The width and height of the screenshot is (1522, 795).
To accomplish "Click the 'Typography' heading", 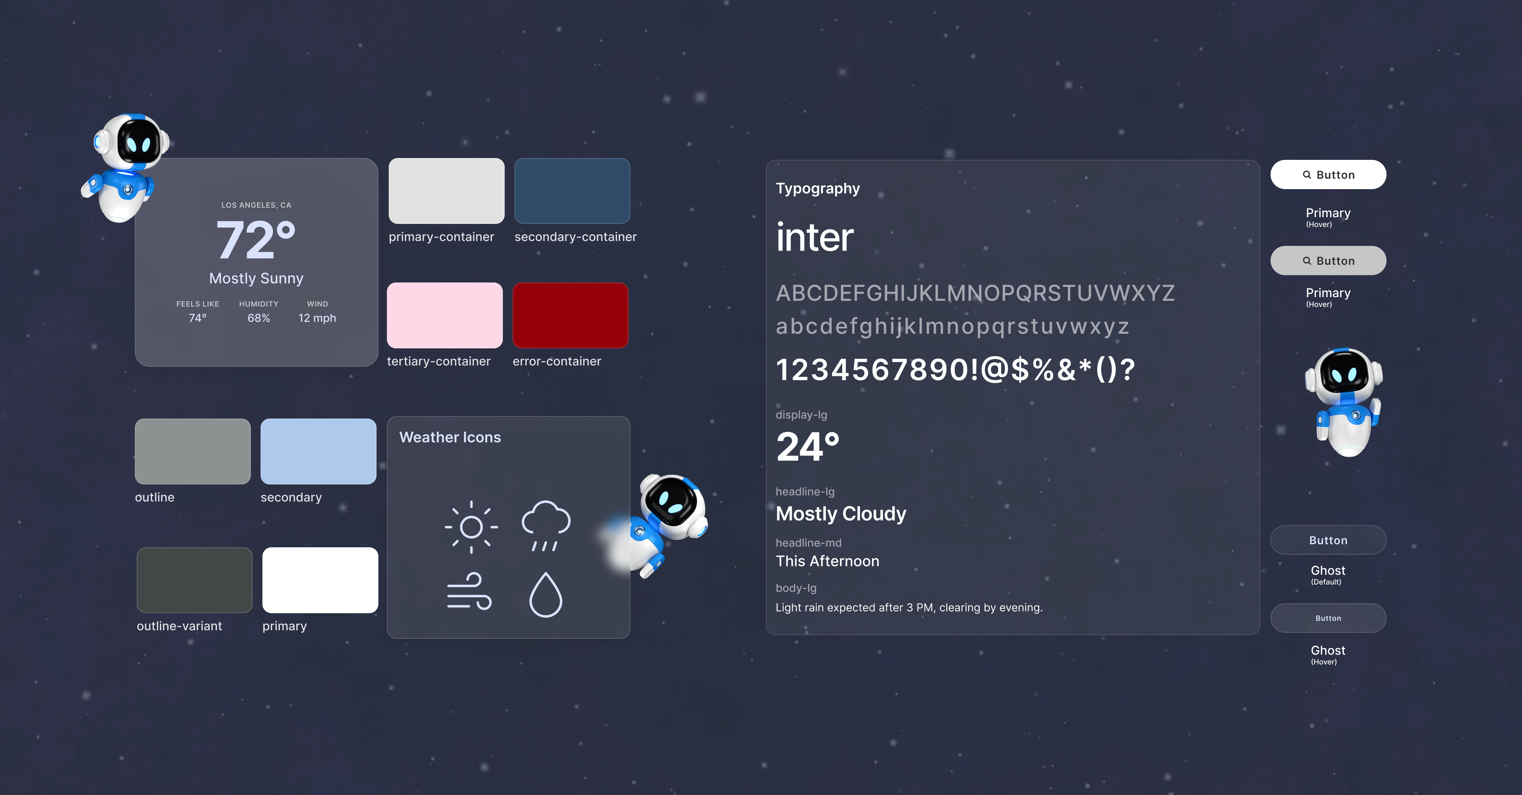I will click(x=818, y=189).
